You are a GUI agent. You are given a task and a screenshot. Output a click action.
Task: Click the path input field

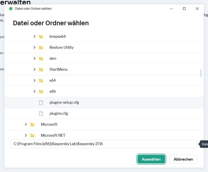(104, 144)
